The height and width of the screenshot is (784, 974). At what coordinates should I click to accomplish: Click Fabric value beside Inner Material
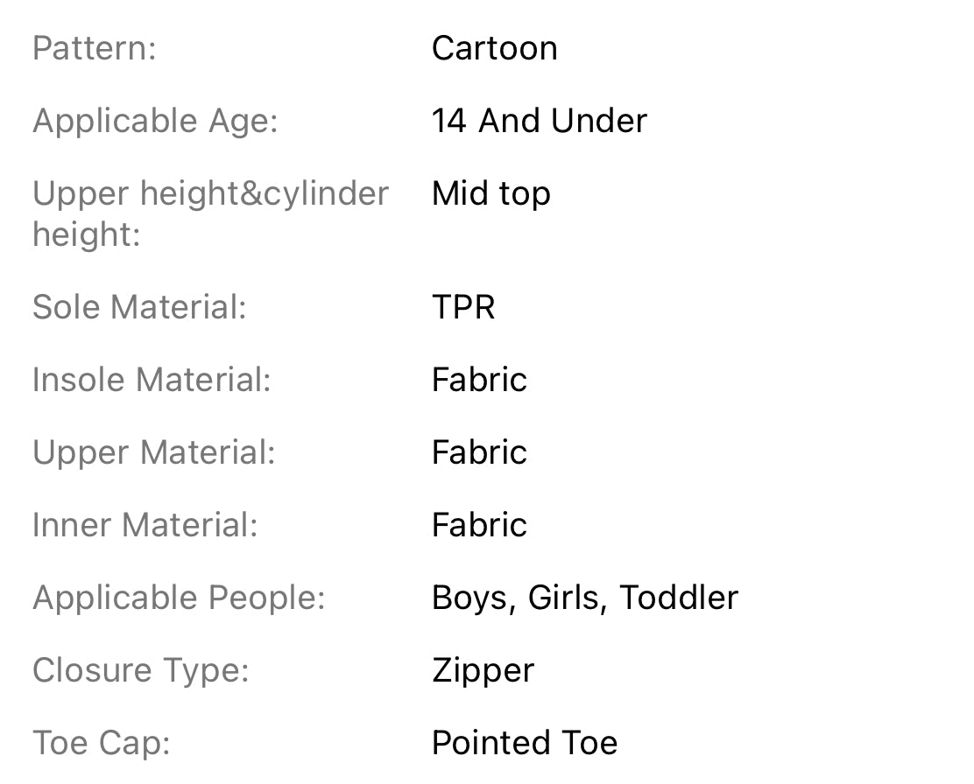click(479, 525)
